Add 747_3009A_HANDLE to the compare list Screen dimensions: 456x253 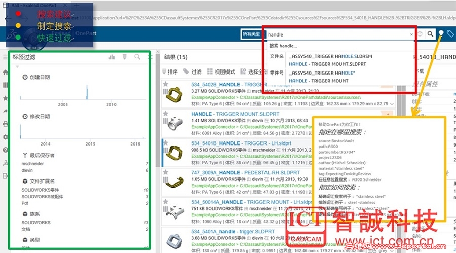165,179
